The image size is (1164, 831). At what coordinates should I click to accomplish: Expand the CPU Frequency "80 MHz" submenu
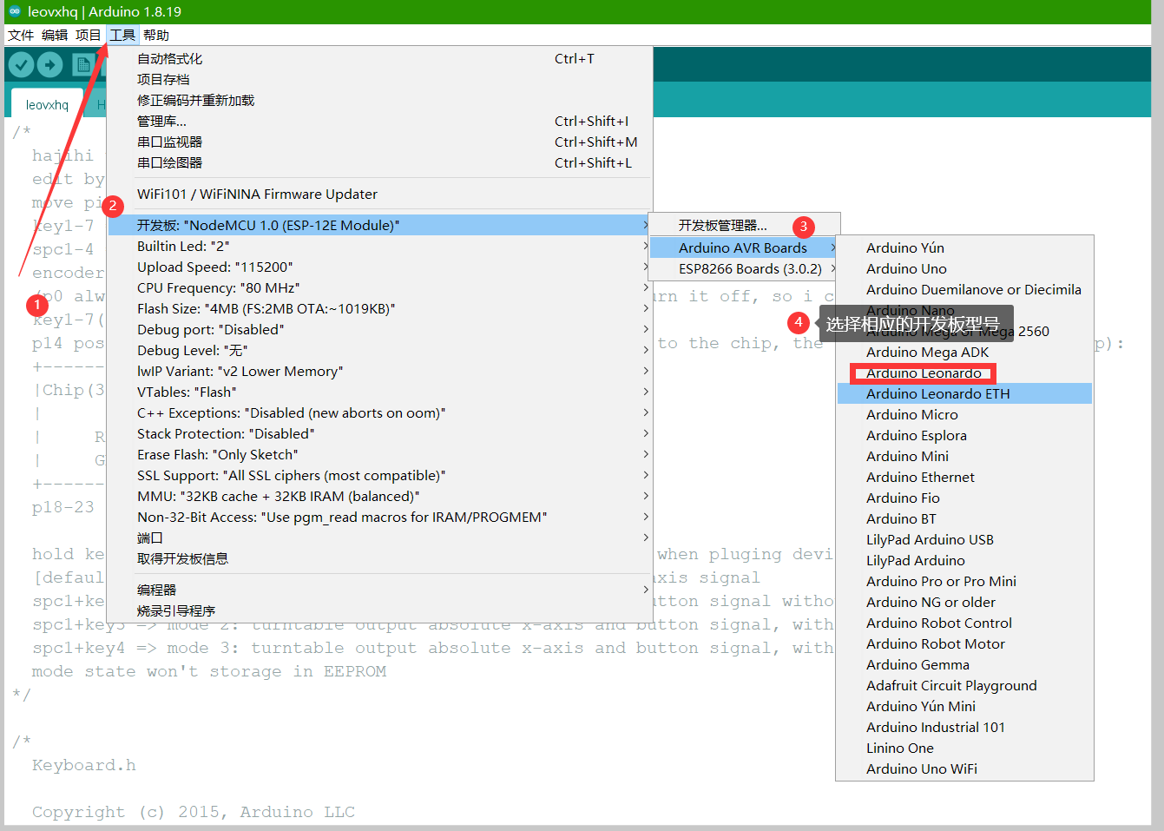point(380,288)
